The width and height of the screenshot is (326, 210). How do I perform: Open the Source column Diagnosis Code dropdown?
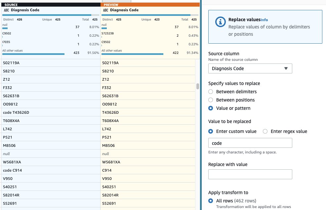(x=250, y=68)
